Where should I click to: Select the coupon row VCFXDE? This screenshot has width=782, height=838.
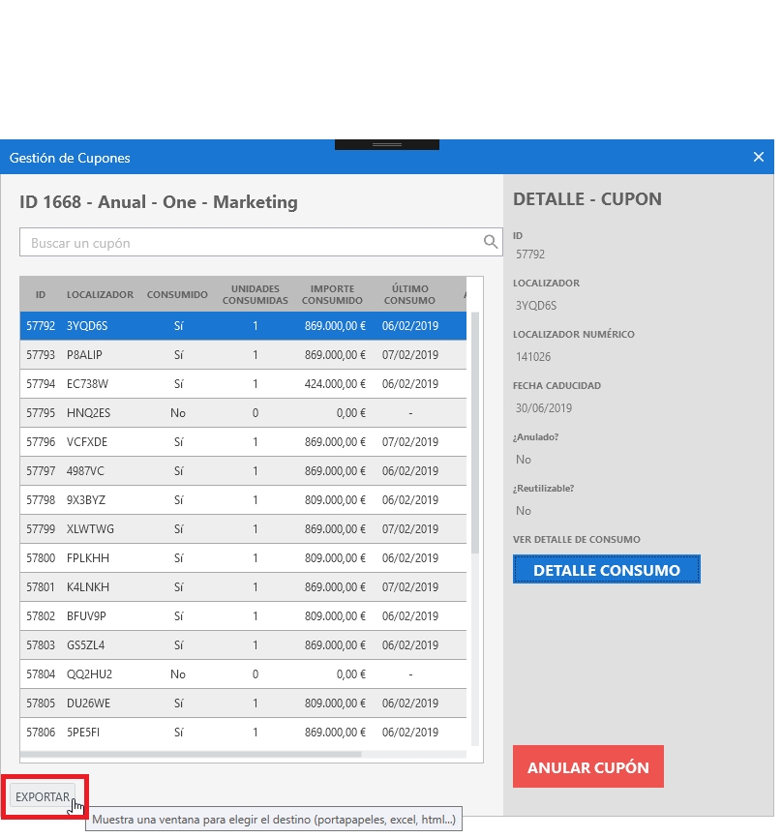(243, 442)
